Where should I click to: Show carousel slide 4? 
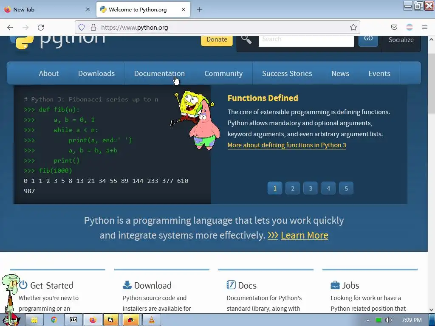click(328, 188)
